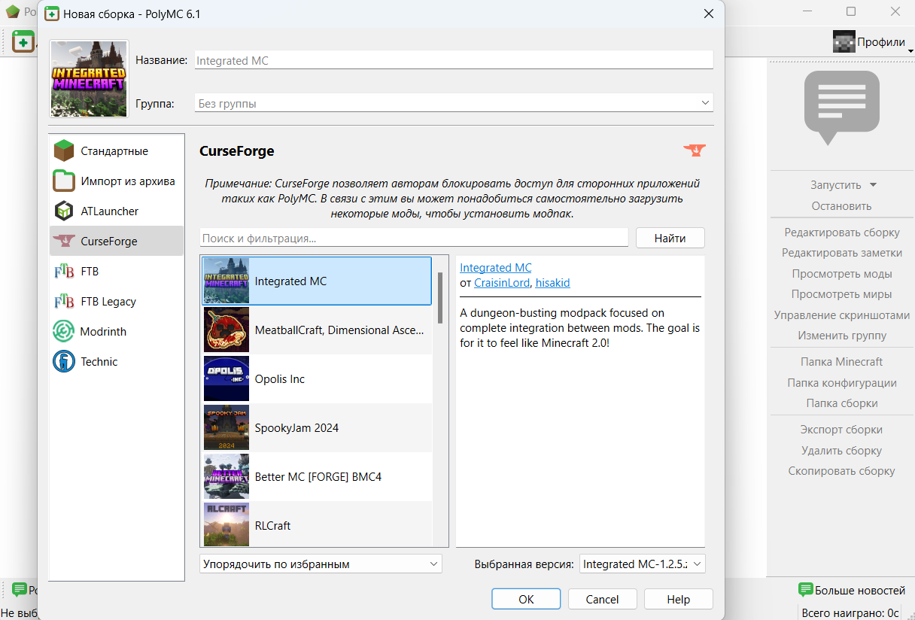
Task: Click Удалить сборку in the main window
Action: pyautogui.click(x=841, y=450)
